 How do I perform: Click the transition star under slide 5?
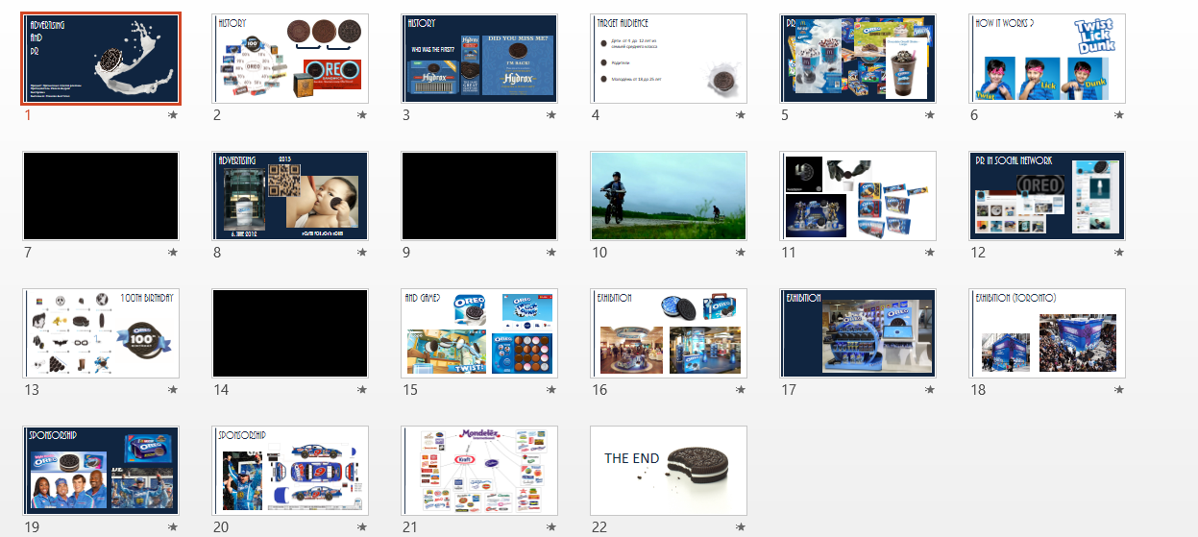coord(930,115)
